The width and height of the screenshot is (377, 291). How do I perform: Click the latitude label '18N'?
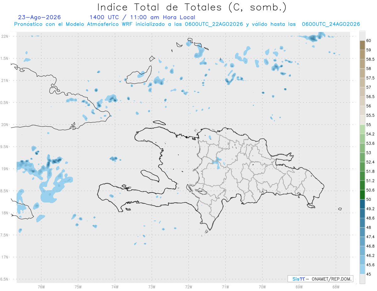(x=5, y=213)
